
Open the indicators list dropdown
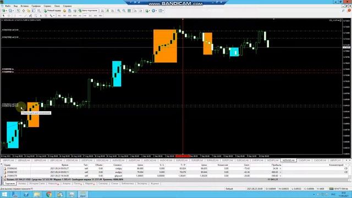pos(148,10)
